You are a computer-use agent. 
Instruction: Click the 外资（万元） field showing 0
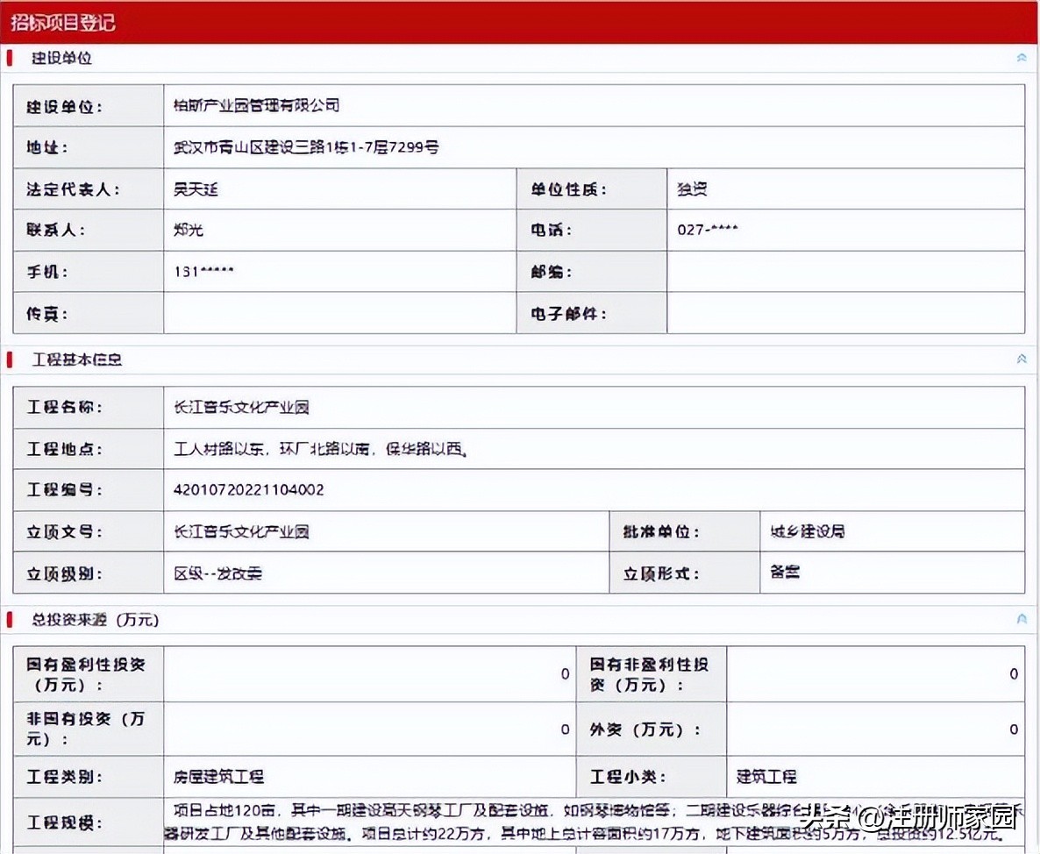(877, 729)
